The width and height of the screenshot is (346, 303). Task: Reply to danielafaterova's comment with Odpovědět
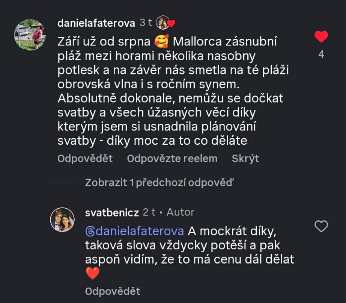pyautogui.click(x=85, y=159)
